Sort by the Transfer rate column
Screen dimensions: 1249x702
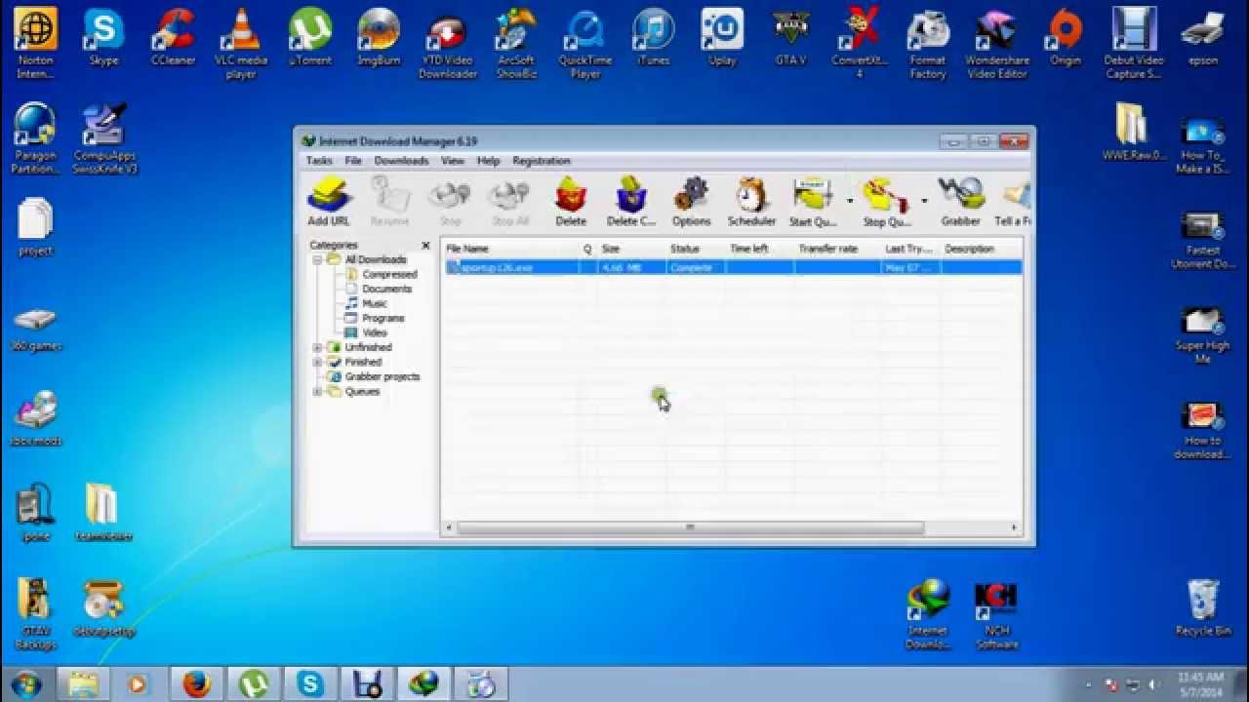[x=837, y=249]
